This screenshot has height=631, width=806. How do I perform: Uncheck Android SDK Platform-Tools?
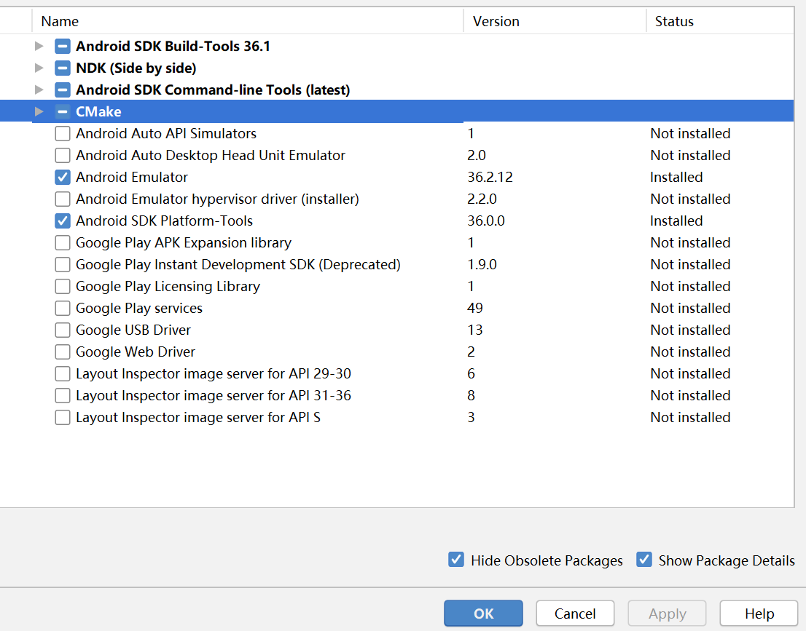point(63,221)
